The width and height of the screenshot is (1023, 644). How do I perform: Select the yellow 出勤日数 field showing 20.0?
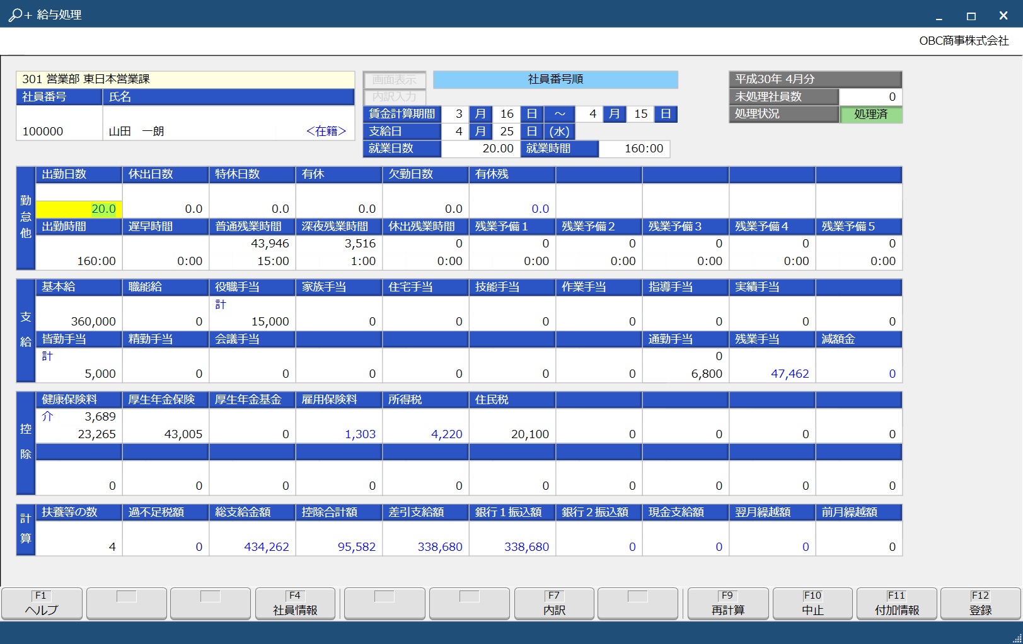click(x=79, y=209)
